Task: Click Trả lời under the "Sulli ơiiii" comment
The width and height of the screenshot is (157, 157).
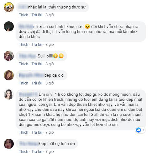Action: pos(37,64)
